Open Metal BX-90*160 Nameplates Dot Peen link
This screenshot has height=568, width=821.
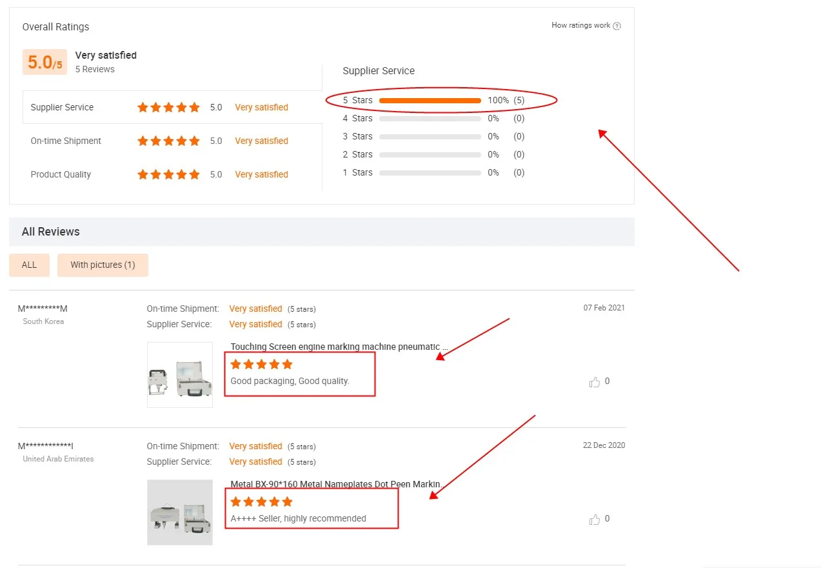[337, 485]
